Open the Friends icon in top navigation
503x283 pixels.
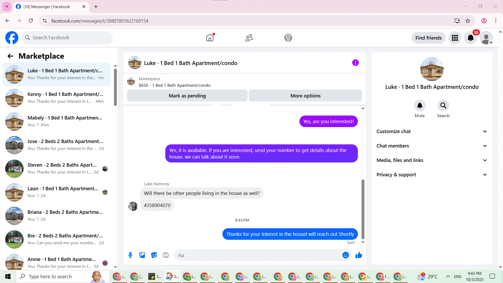coord(249,38)
